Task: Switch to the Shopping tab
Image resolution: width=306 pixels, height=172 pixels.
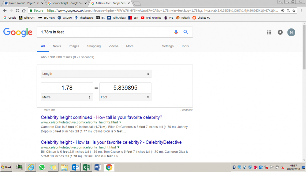Action: (x=94, y=46)
